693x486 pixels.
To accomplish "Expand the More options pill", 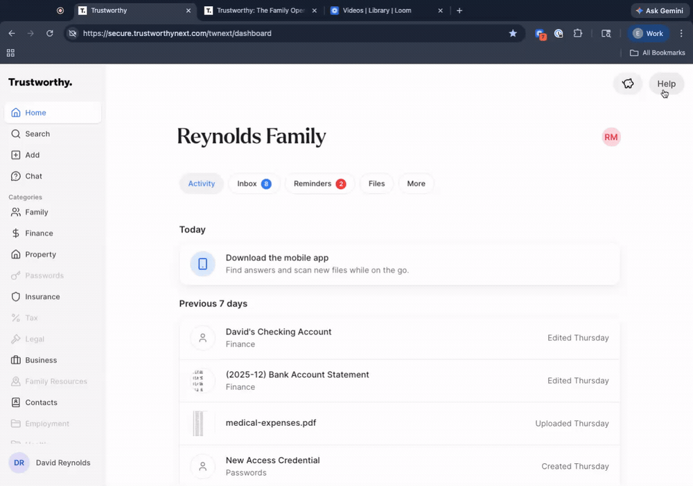I will (416, 183).
